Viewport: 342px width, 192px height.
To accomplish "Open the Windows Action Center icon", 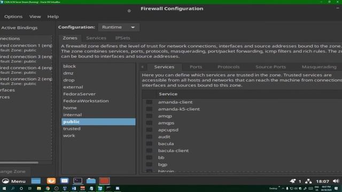I will pos(336,188).
